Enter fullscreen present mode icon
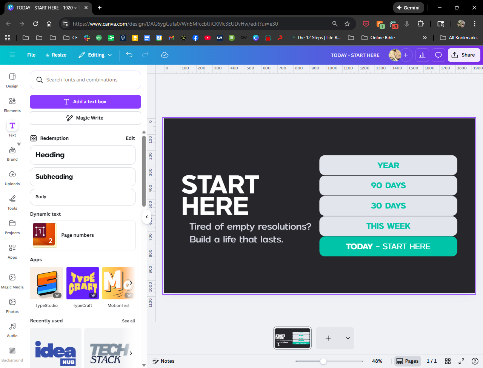483x368 pixels. [x=461, y=361]
